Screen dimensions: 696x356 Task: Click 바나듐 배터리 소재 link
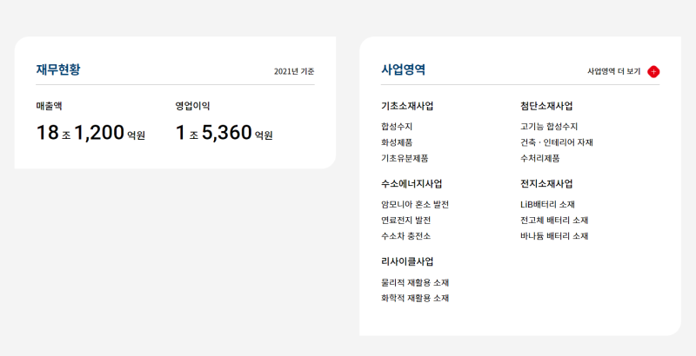coord(554,235)
